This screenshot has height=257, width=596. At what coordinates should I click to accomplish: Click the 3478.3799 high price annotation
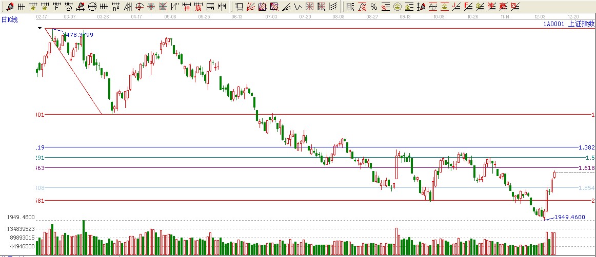[78, 35]
